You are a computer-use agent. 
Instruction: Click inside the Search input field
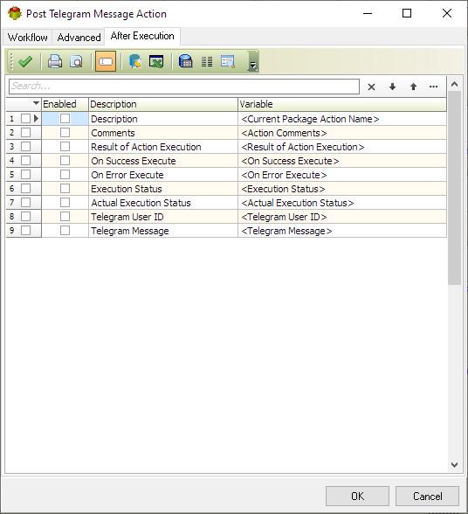(x=184, y=87)
